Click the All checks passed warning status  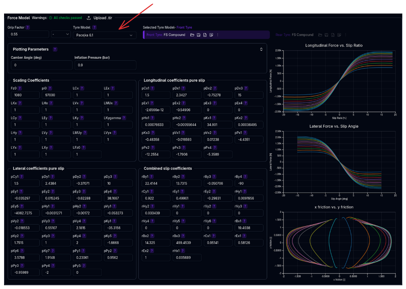coord(65,18)
